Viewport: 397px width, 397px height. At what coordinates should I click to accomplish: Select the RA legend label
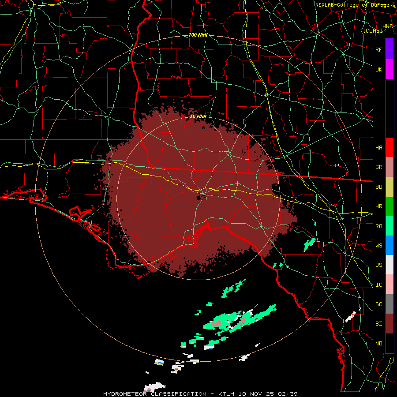(378, 226)
